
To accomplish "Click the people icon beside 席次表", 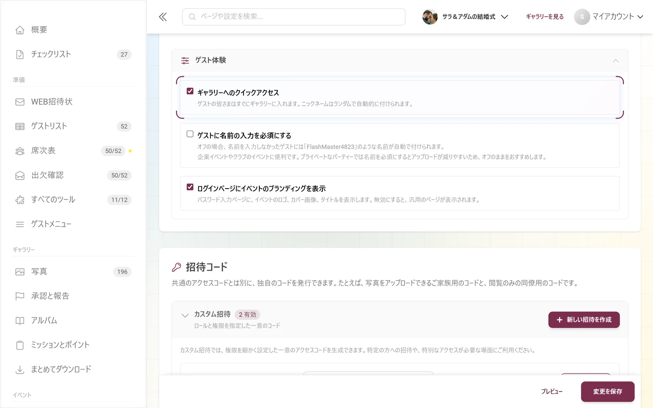I will (x=20, y=151).
